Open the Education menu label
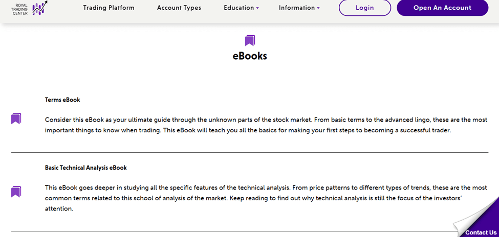 click(x=238, y=8)
